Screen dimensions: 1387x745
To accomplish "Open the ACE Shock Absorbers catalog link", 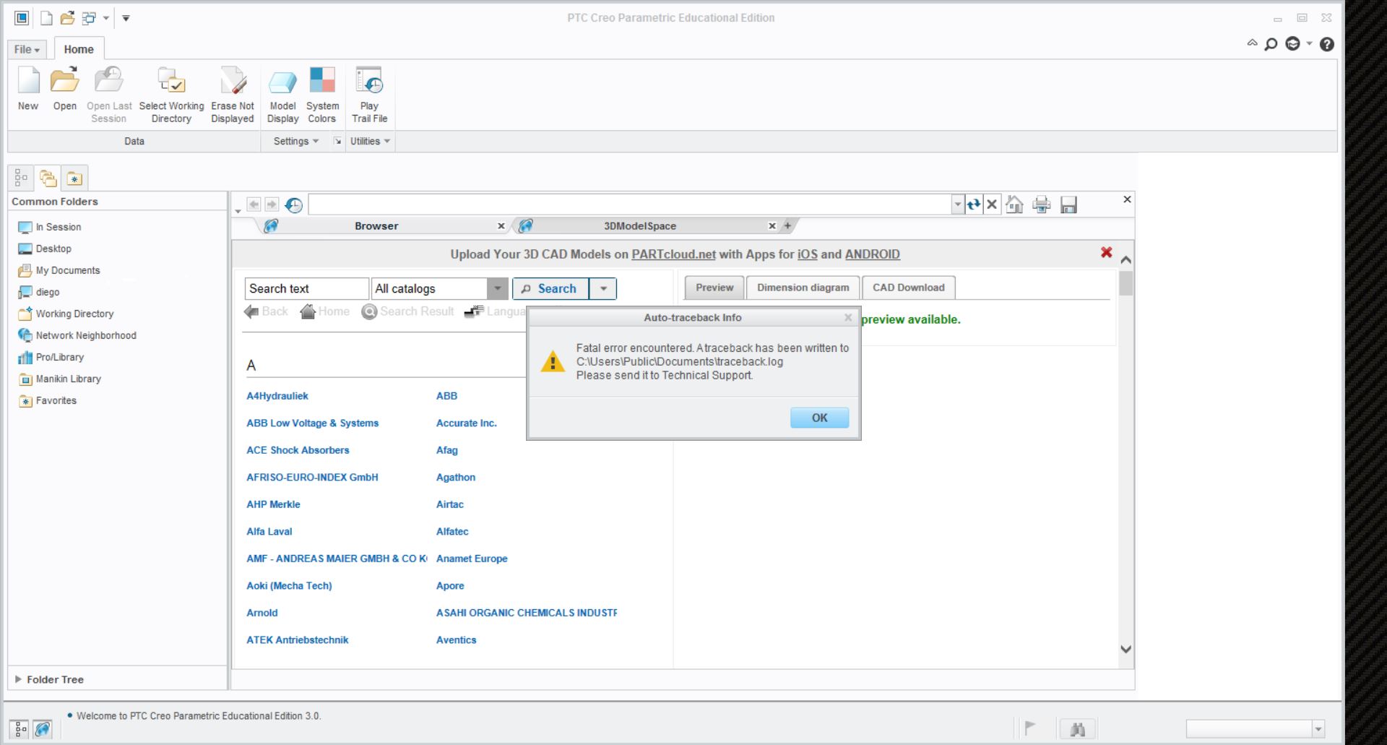I will pos(298,450).
